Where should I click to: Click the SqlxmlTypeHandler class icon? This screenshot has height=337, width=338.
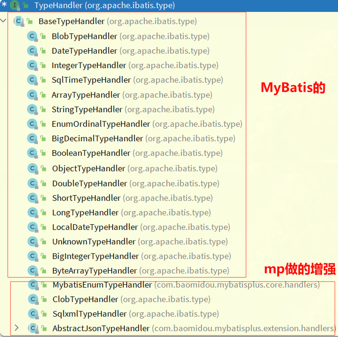tap(33, 314)
